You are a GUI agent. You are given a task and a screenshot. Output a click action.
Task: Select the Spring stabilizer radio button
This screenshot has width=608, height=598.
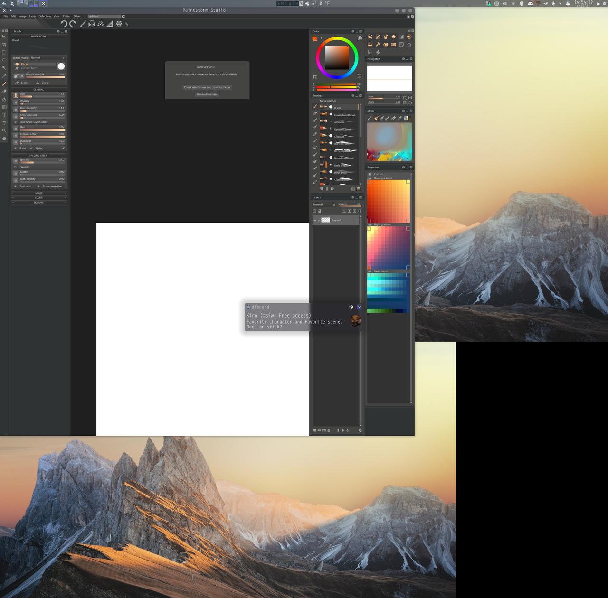(x=31, y=148)
